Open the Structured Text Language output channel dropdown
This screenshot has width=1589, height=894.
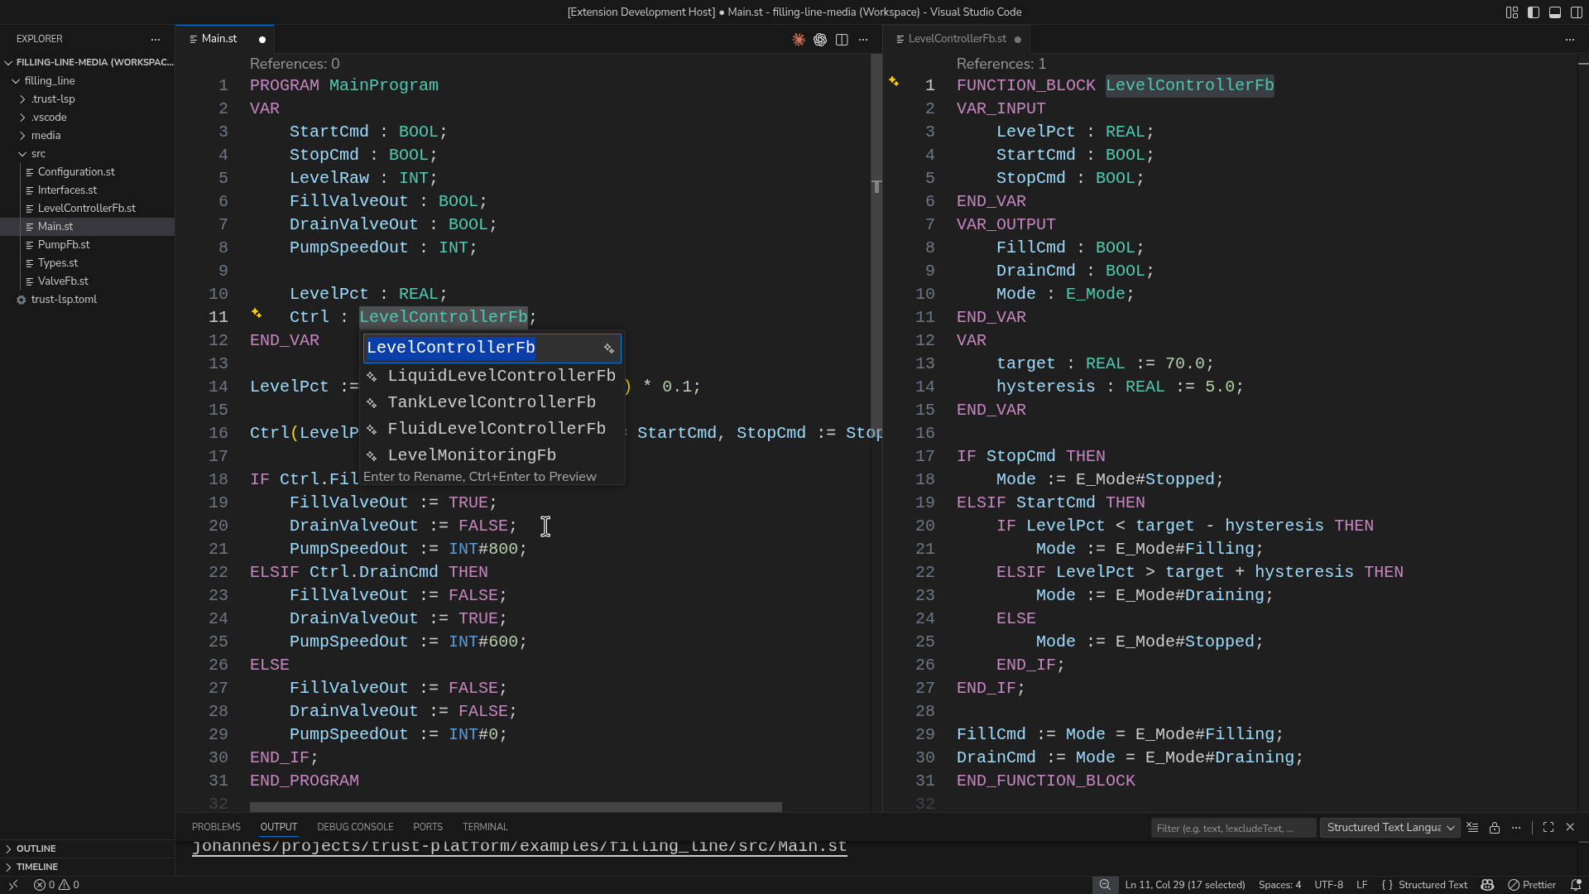coord(1390,827)
